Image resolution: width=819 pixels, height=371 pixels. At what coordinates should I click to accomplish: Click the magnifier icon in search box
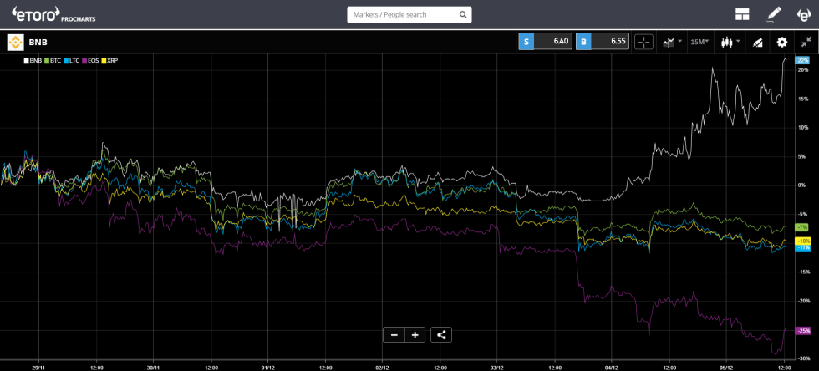point(463,15)
